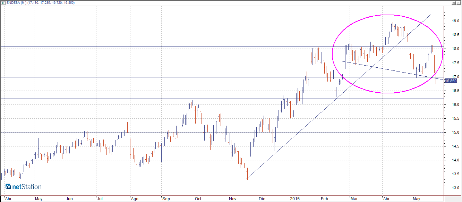Click the Oct label on time axis
462x202 pixels.
[x=198, y=199]
